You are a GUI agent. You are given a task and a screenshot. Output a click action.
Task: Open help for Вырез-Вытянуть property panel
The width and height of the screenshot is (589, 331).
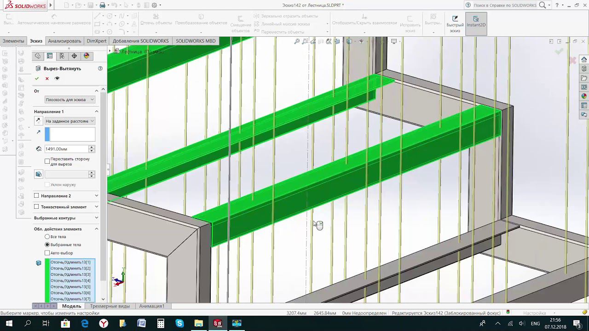[100, 68]
